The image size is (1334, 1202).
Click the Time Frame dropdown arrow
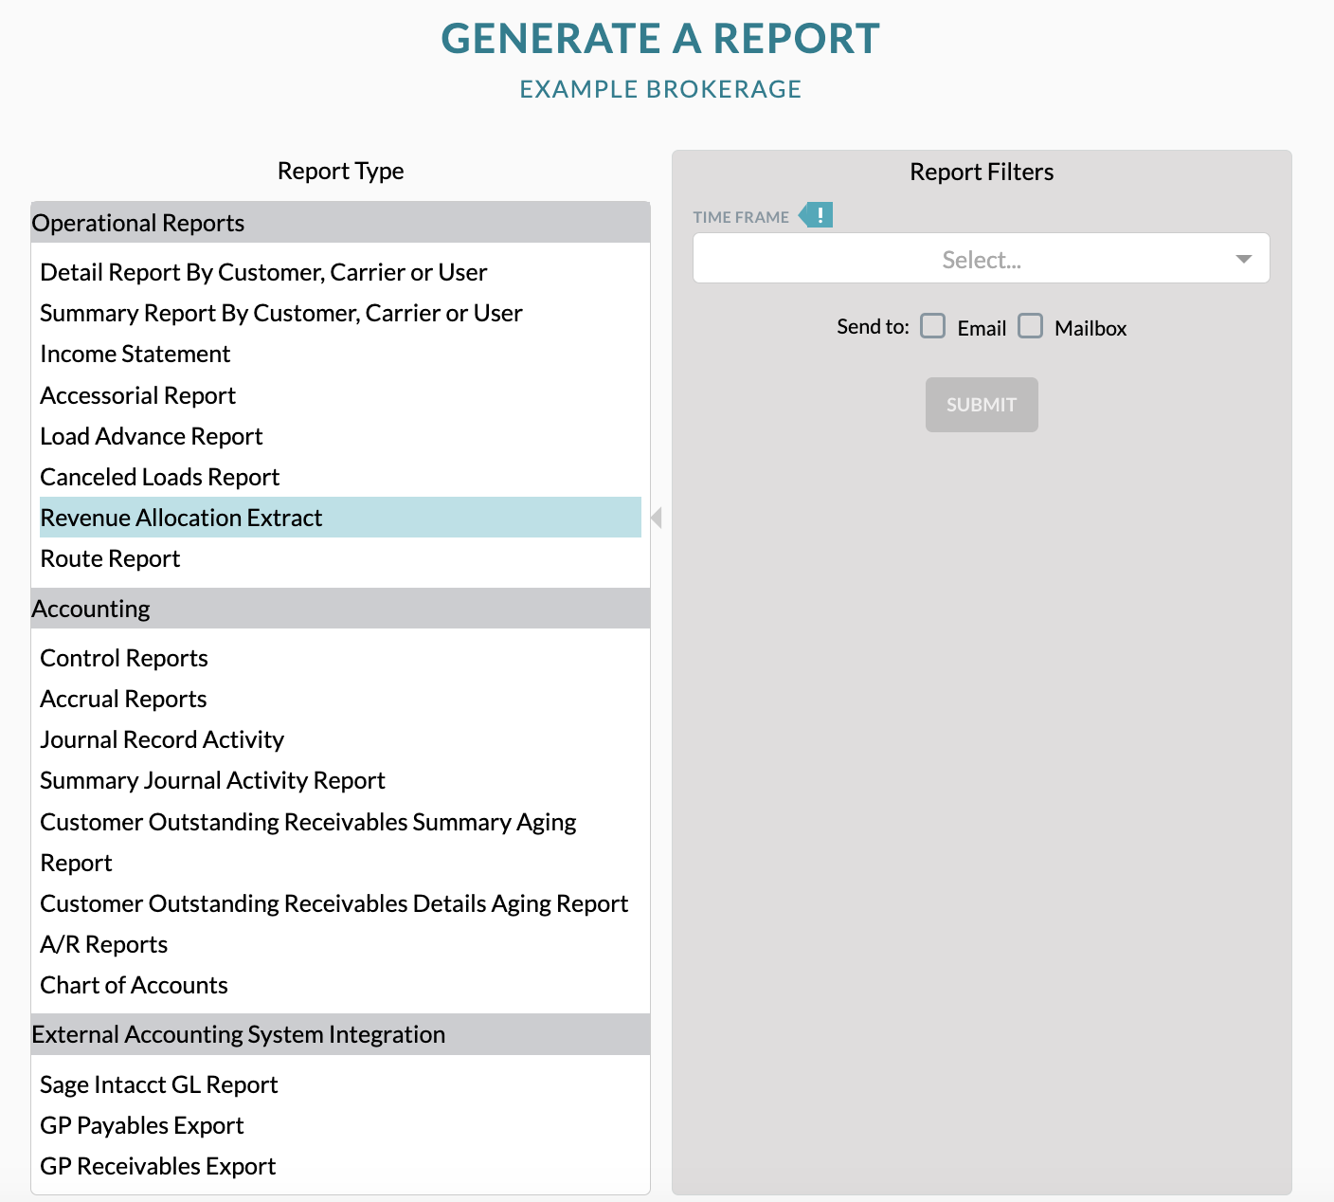[1243, 259]
